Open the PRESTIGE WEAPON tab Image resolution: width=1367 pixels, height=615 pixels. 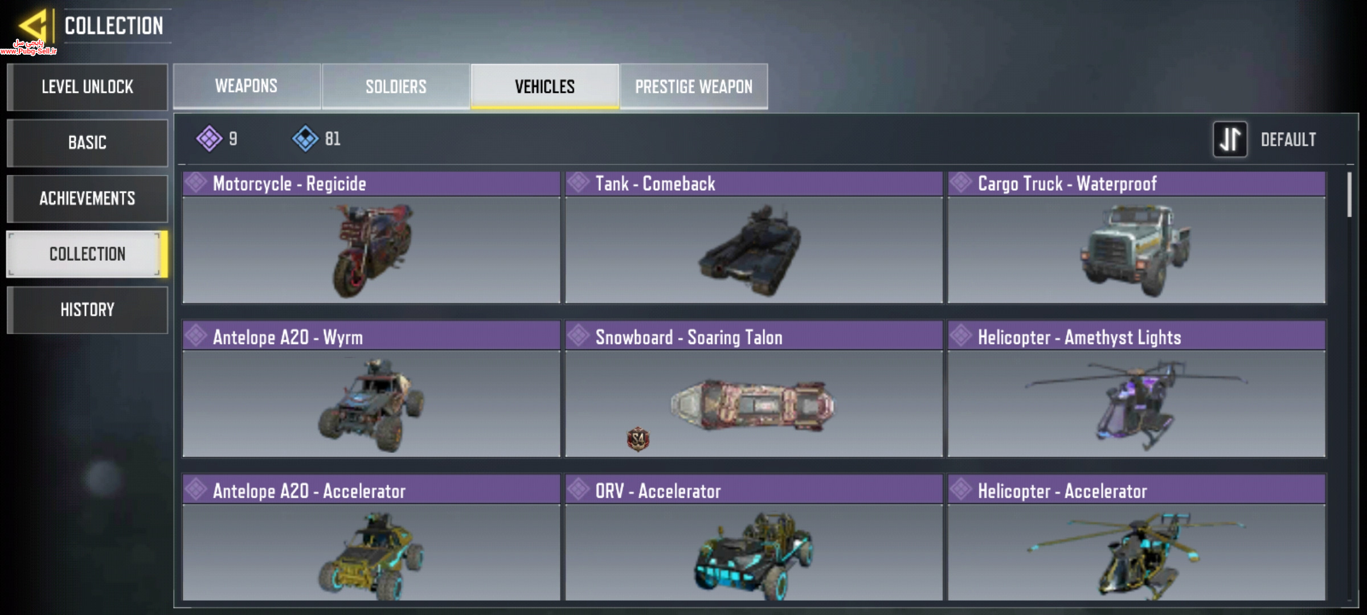point(694,86)
